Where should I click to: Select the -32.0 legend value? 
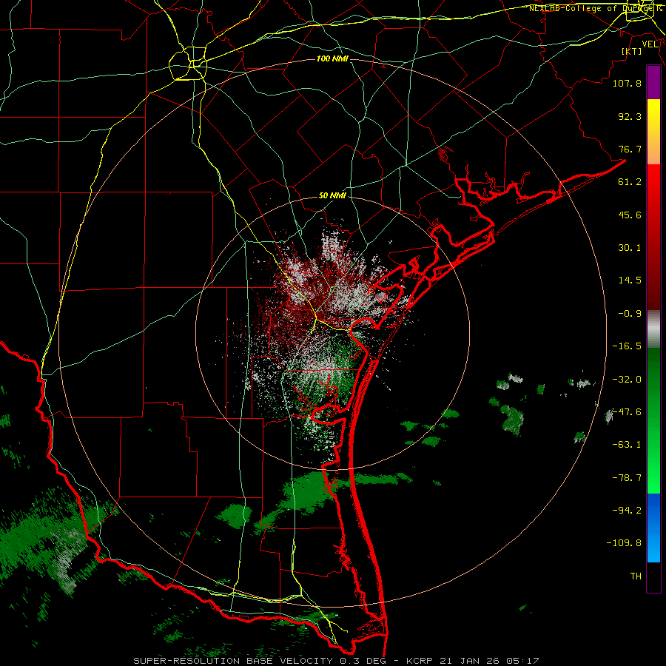pyautogui.click(x=627, y=380)
